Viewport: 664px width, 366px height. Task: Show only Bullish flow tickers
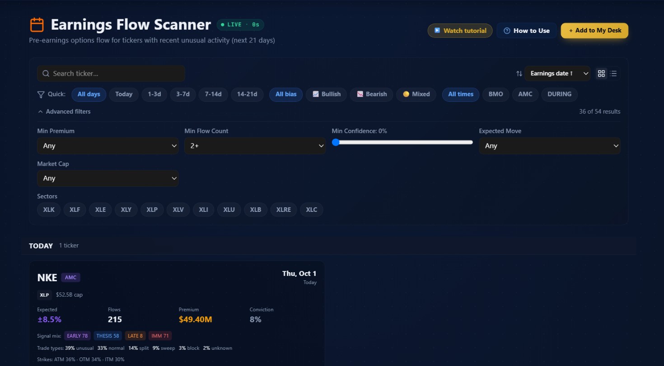327,94
